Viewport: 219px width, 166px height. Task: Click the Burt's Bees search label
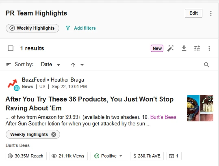coord(17,145)
